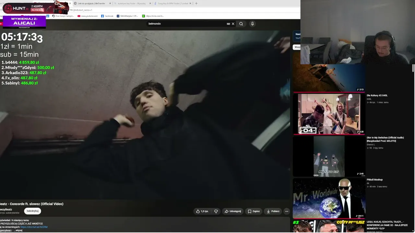Open the Dla Kultury #2 04SL thumbnail
415x233 pixels.
[329, 114]
